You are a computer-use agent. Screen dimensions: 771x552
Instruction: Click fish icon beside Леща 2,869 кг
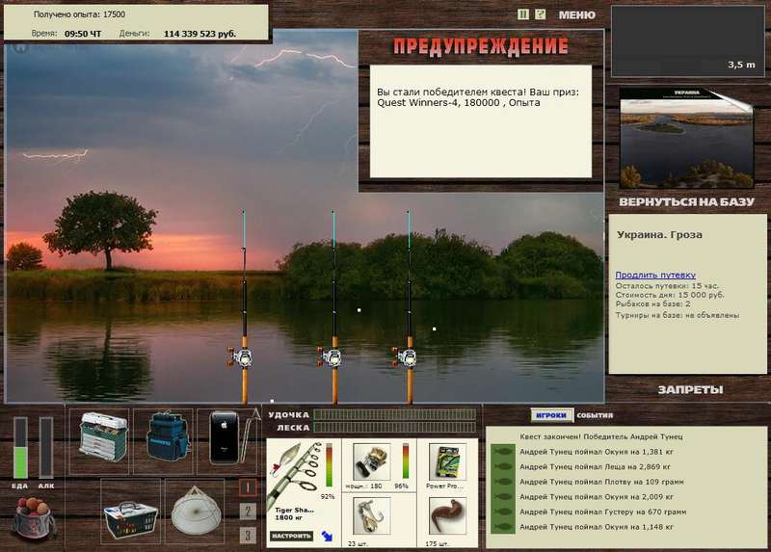coord(502,467)
